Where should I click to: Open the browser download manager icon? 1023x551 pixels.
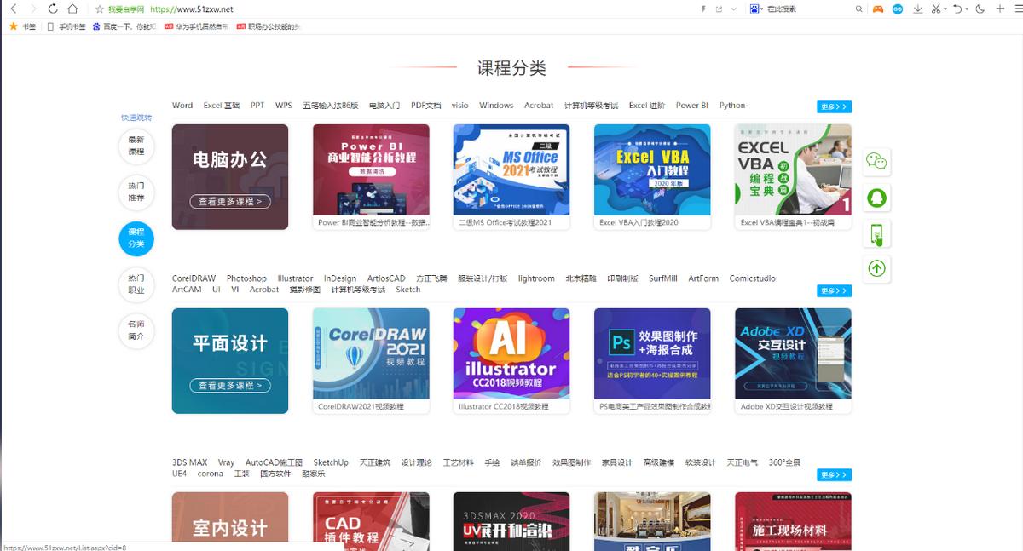point(918,9)
